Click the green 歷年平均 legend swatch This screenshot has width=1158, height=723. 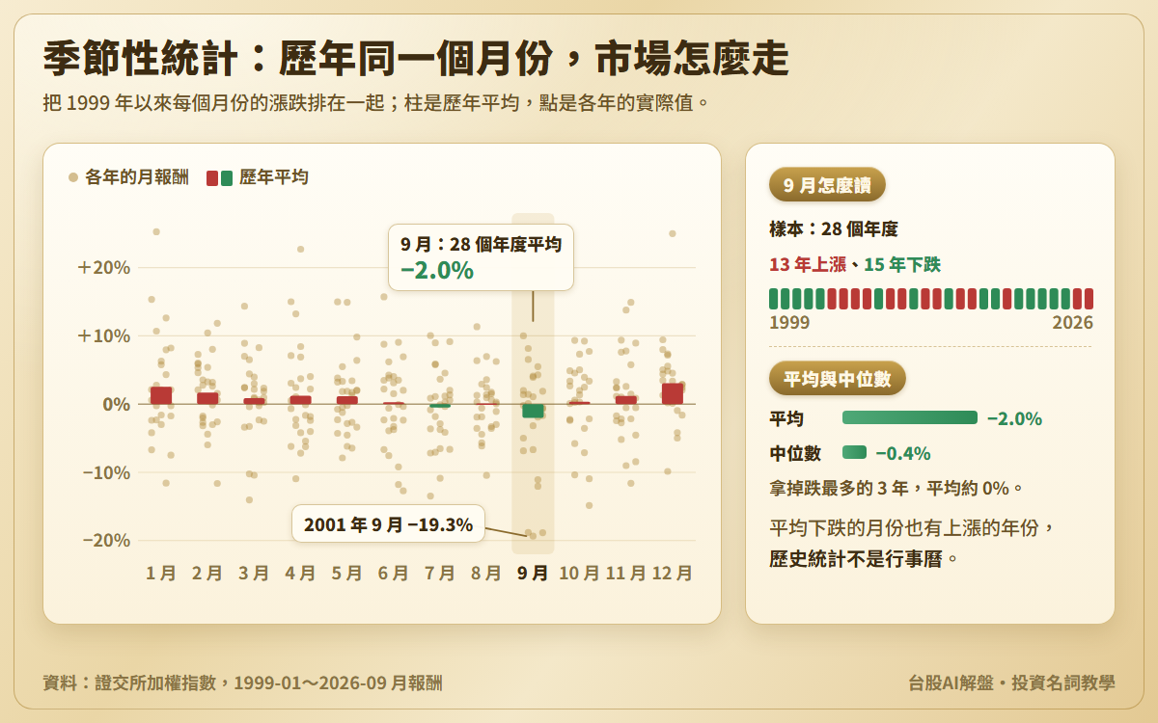227,177
